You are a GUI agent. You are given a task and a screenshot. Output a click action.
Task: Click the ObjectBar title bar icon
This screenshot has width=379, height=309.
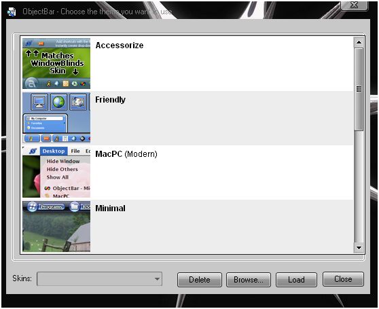12,12
